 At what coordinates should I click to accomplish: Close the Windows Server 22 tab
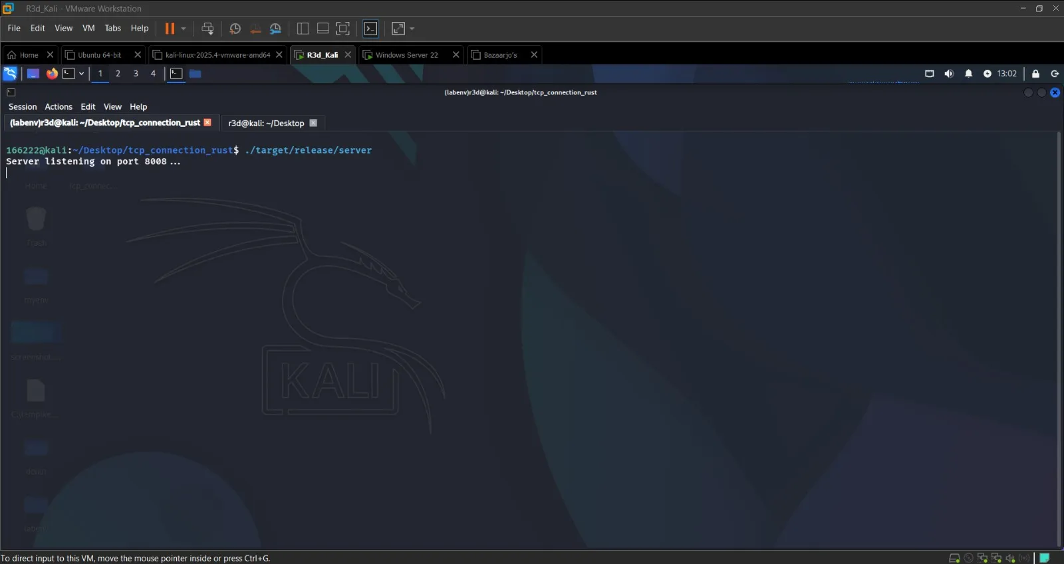tap(456, 55)
